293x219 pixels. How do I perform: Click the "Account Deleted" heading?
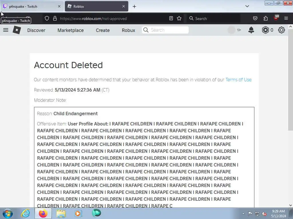(x=68, y=65)
